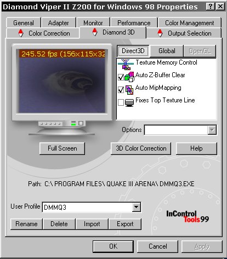Screen dimensions: 227x259
Task: Switch to the Performance tab
Action: pos(134,22)
